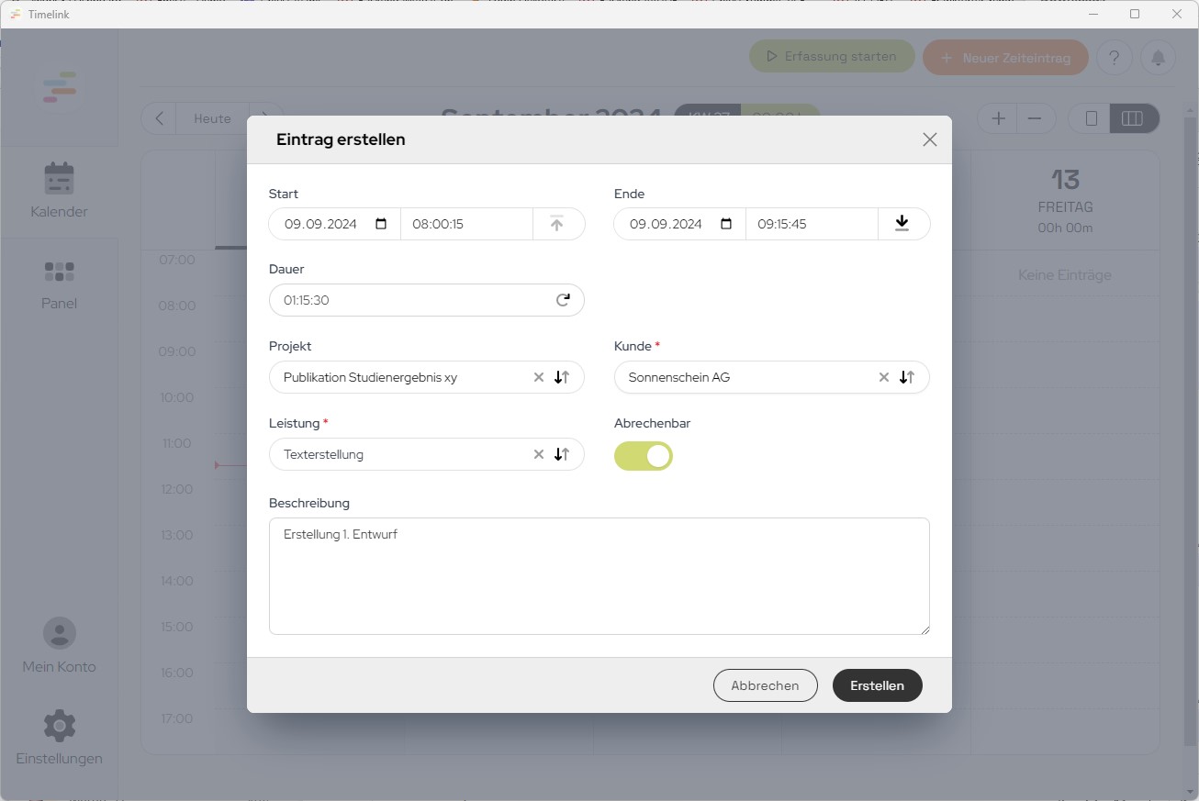Viewport: 1199px width, 801px height.
Task: Click the Beschreibung text area
Action: point(599,576)
